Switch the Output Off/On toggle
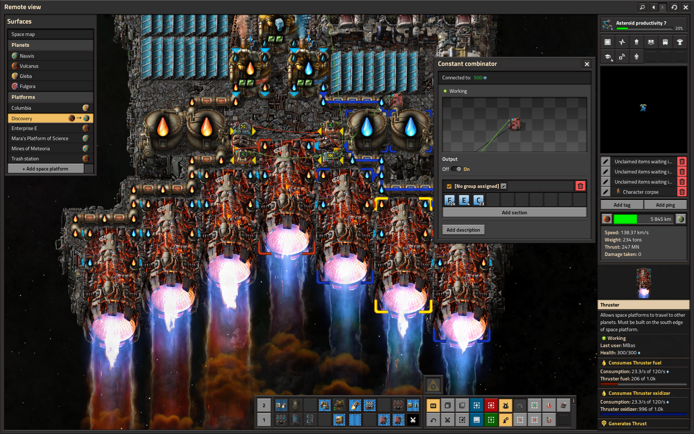 456,169
